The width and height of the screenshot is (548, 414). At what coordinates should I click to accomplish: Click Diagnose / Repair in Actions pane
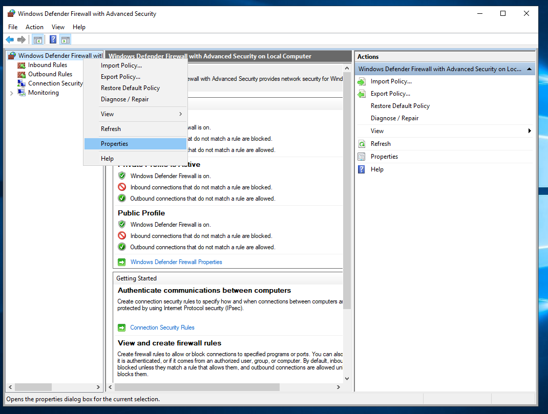[394, 118]
